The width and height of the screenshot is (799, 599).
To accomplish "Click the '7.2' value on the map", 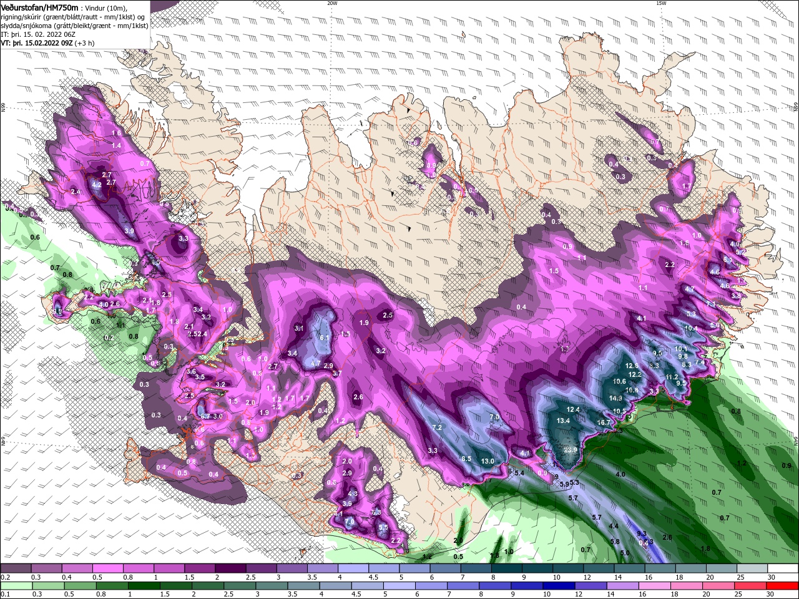I will point(437,427).
